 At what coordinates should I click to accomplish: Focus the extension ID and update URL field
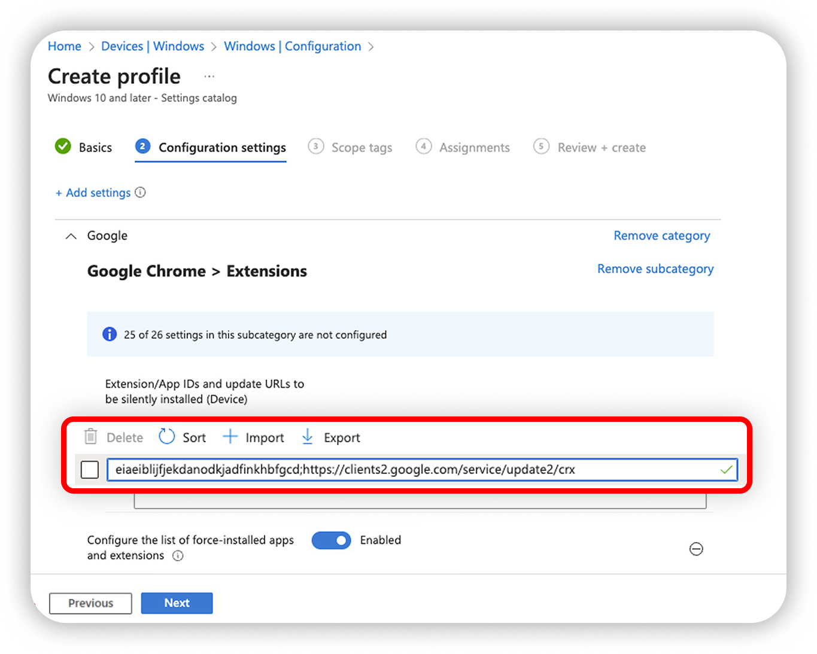click(x=422, y=470)
